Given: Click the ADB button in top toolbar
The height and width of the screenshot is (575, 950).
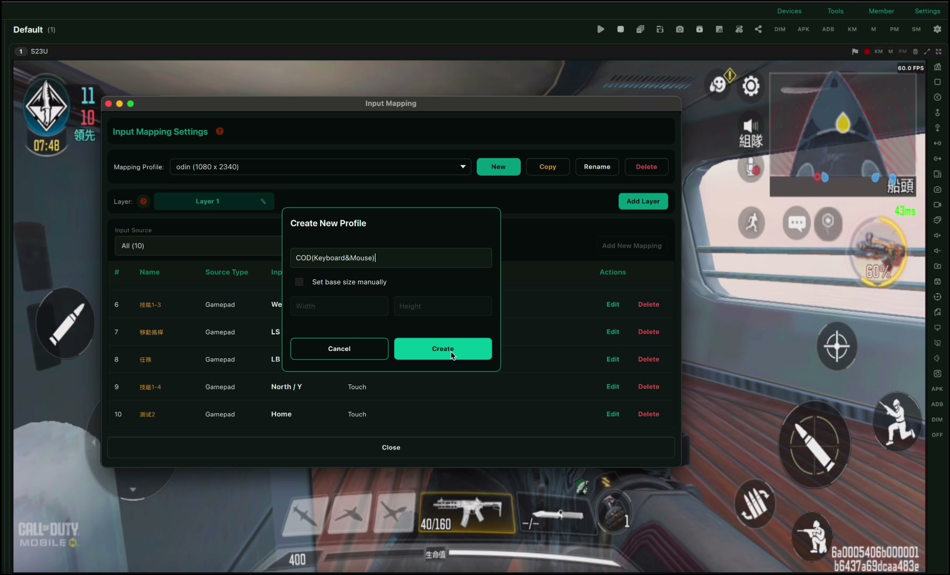Looking at the screenshot, I should pyautogui.click(x=828, y=29).
